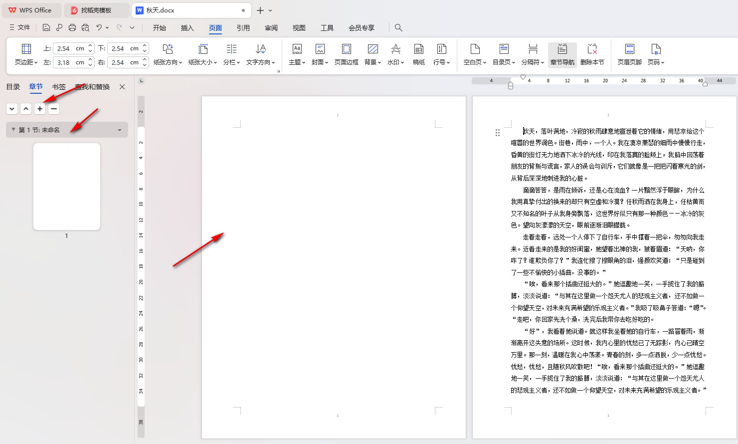Viewport: 738px width, 444px height.
Task: Open the undo history dropdown arrow
Action: coord(107,28)
